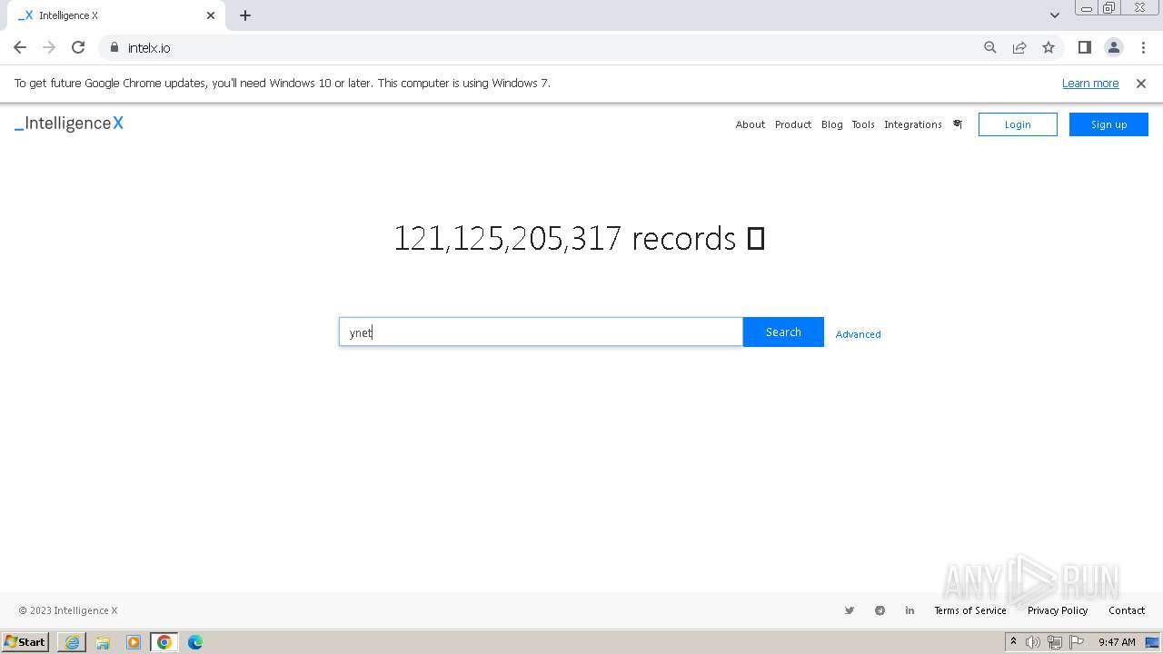The height and width of the screenshot is (654, 1163).
Task: Open the Tools menu item
Action: click(x=863, y=124)
